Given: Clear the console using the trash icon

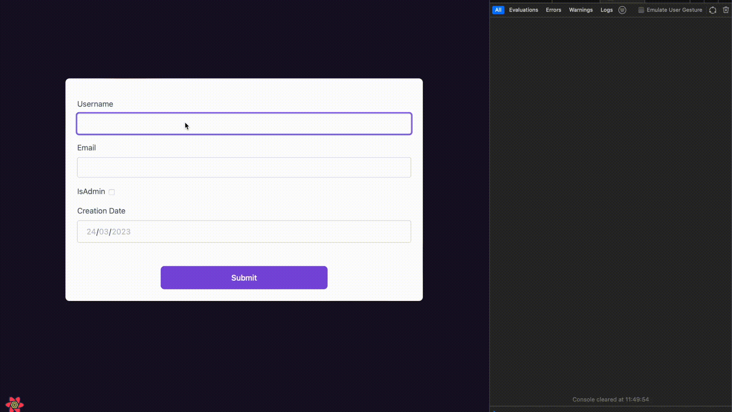Looking at the screenshot, I should point(726,10).
